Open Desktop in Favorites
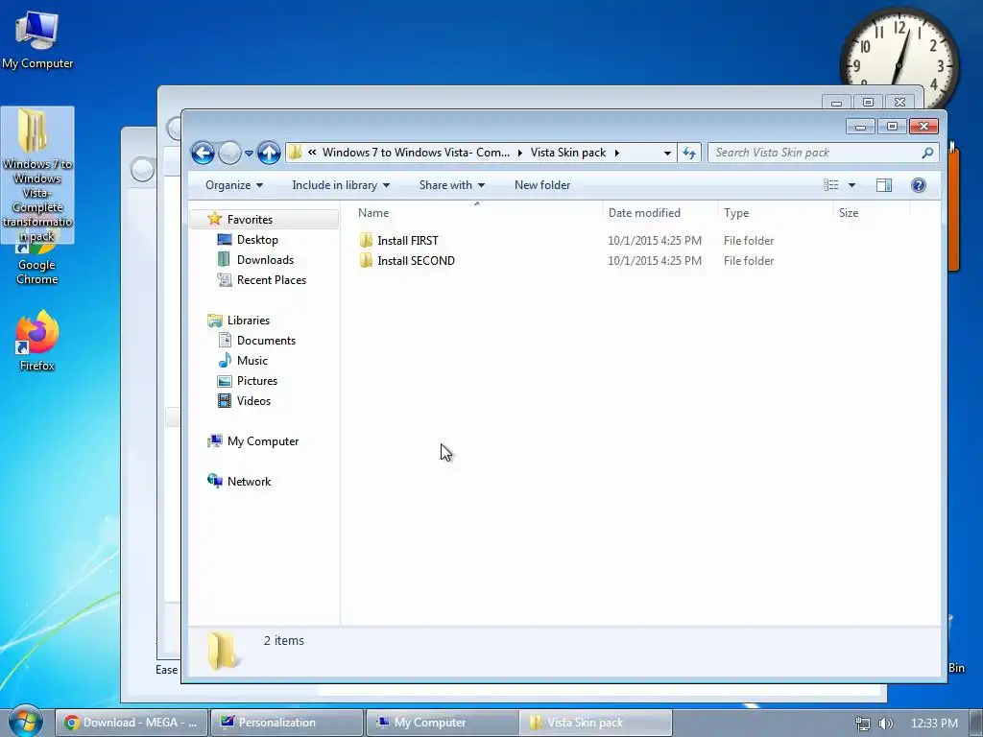 click(257, 239)
